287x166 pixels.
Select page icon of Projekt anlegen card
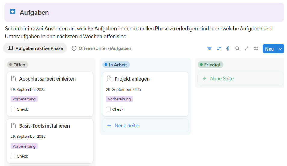pos(109,78)
